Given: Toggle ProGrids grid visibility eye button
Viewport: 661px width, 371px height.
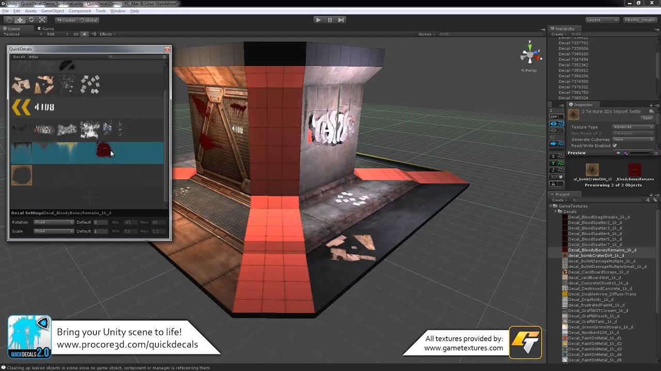Looking at the screenshot, I should click(x=557, y=124).
